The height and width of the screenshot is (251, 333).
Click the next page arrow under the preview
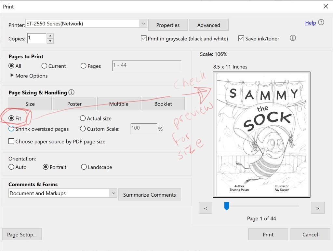pyautogui.click(x=317, y=208)
